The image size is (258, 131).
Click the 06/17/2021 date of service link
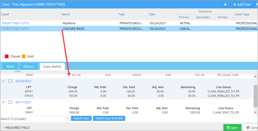(23, 102)
